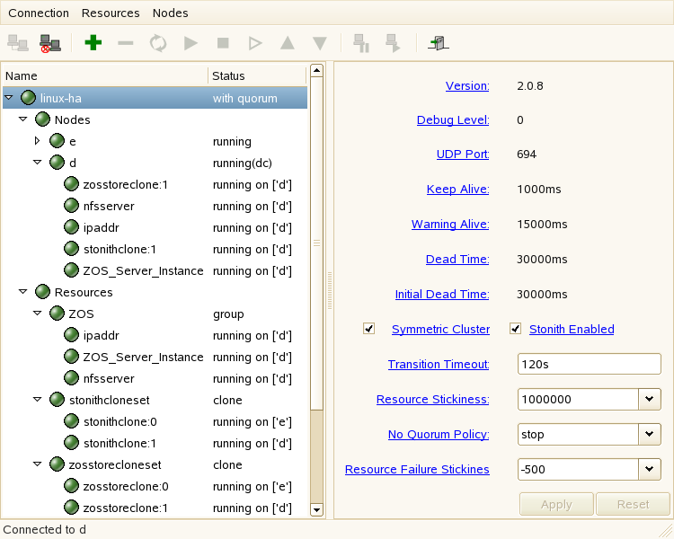Click the Dead Time link
Image resolution: width=674 pixels, height=539 pixels.
pyautogui.click(x=457, y=260)
